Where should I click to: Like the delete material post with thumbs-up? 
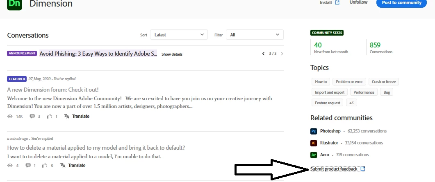click(45, 165)
